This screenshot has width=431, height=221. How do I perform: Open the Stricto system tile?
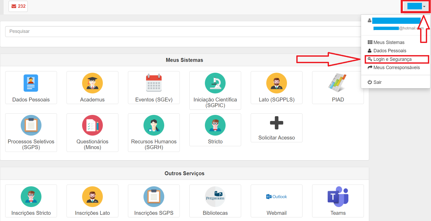pos(215,130)
